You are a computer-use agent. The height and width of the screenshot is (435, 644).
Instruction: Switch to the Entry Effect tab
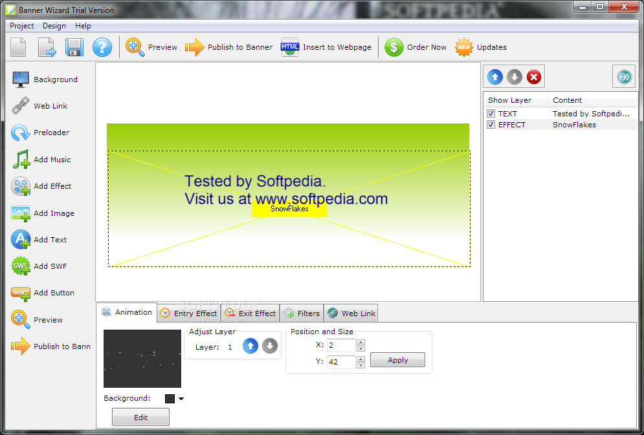[x=188, y=313]
